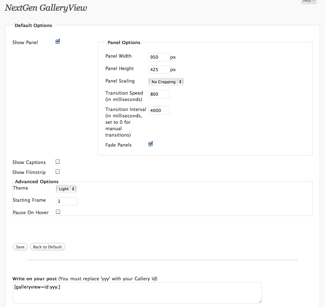The height and width of the screenshot is (307, 325).
Task: Toggle the Show Panel checkbox
Action: [x=58, y=42]
